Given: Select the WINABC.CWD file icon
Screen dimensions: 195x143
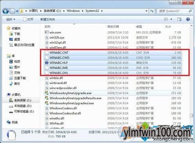Looking at the screenshot, I should point(47,58).
